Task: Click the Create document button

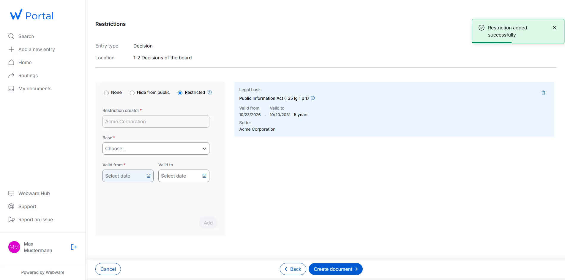Action: [x=336, y=269]
